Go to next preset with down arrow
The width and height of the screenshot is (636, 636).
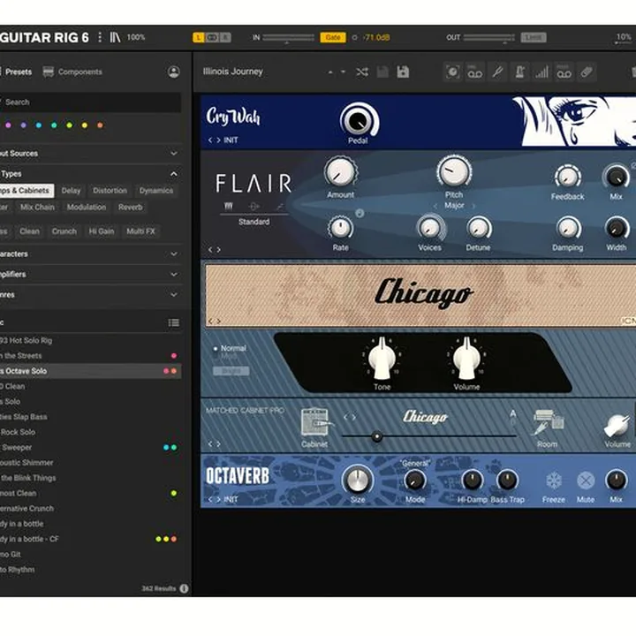[343, 72]
